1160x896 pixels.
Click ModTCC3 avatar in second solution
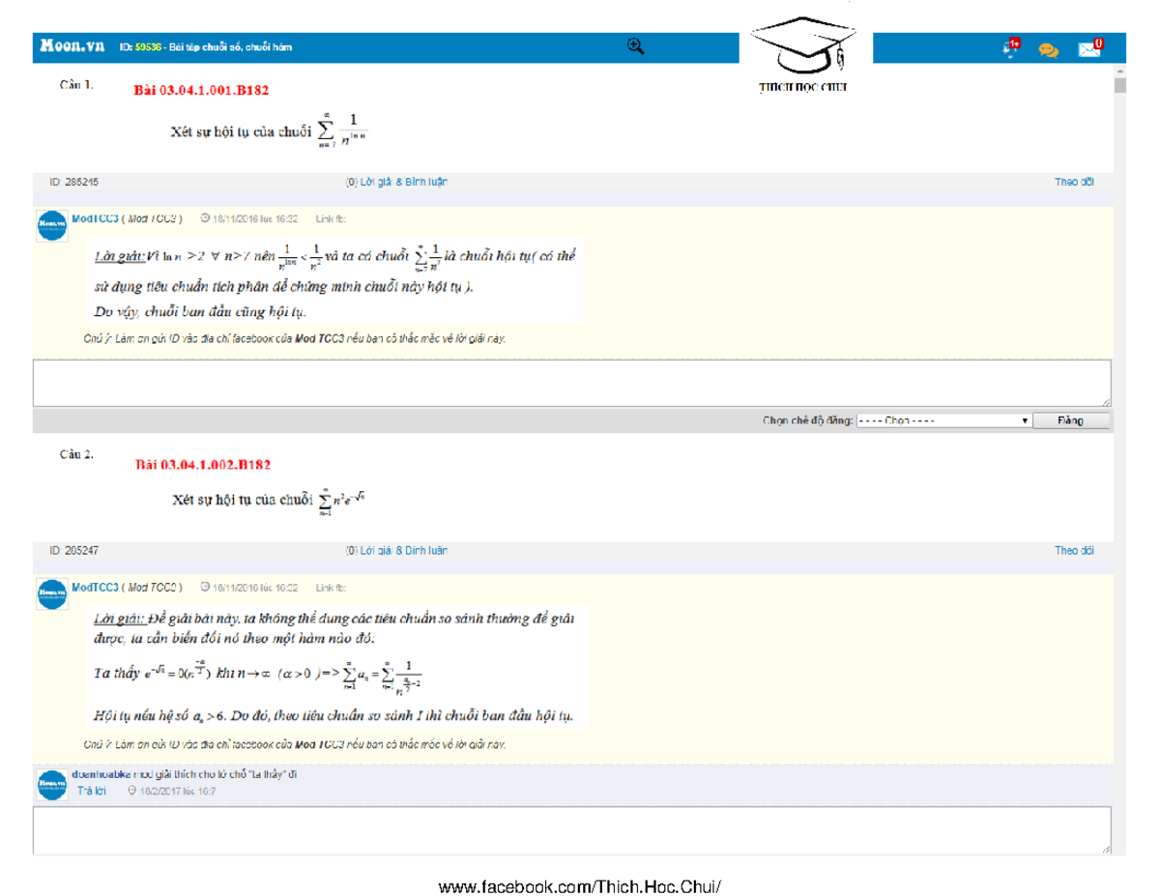coord(52,593)
